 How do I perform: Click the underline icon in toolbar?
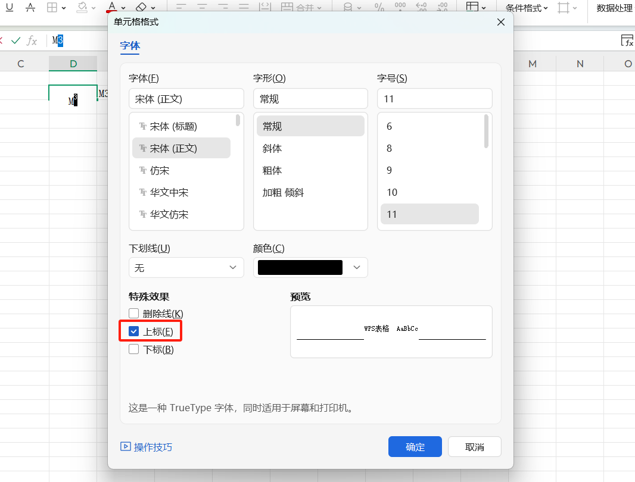10,7
